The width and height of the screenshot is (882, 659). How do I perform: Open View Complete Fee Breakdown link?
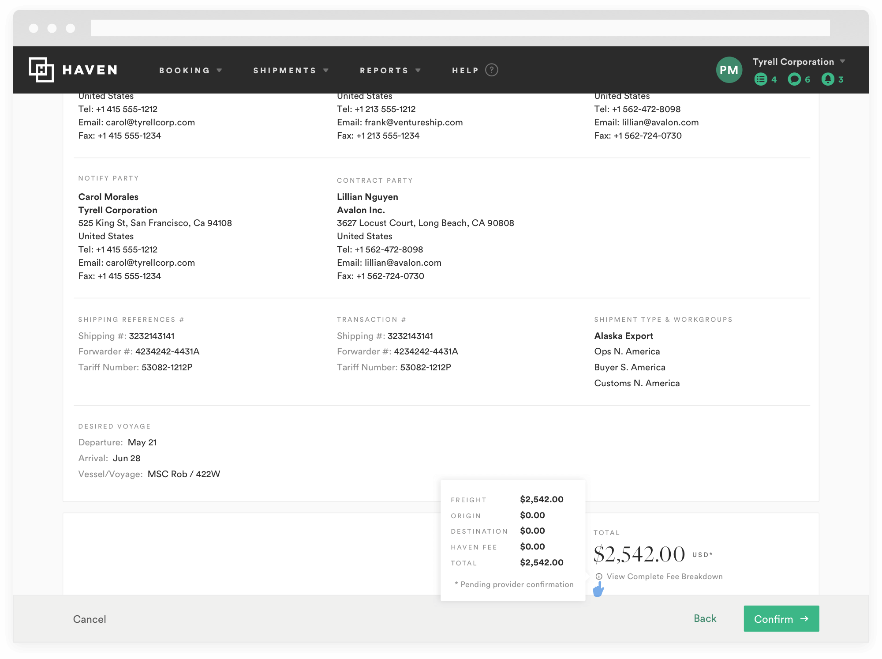pos(665,576)
